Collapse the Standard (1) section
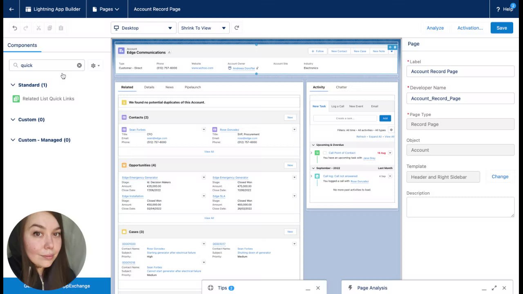Image resolution: width=523 pixels, height=294 pixels. pyautogui.click(x=13, y=85)
